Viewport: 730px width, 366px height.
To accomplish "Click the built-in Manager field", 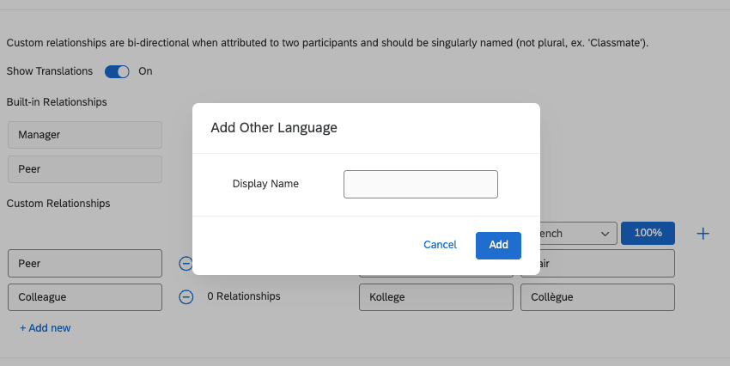I will (84, 135).
